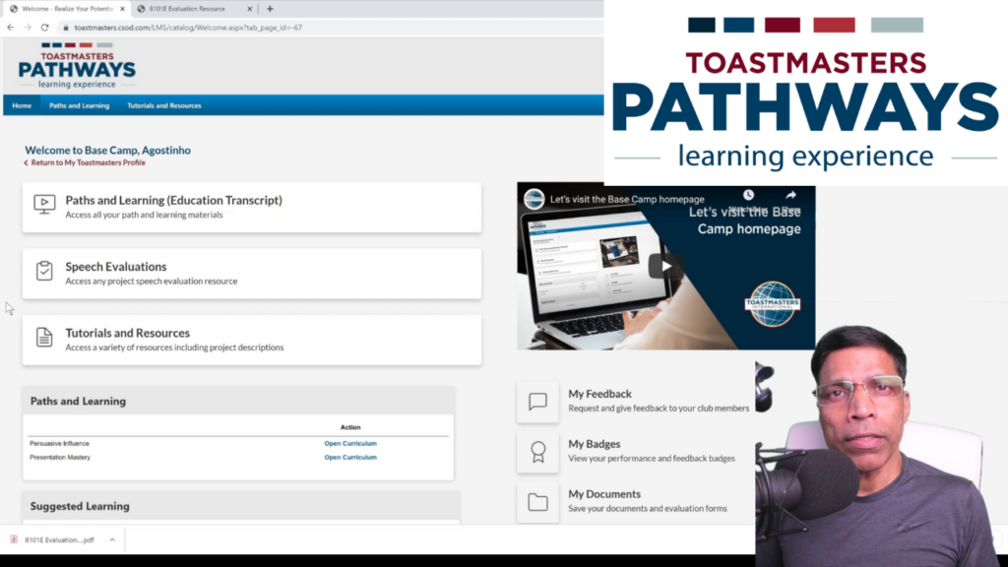
Task: Click the address bar URL field
Action: pos(188,28)
